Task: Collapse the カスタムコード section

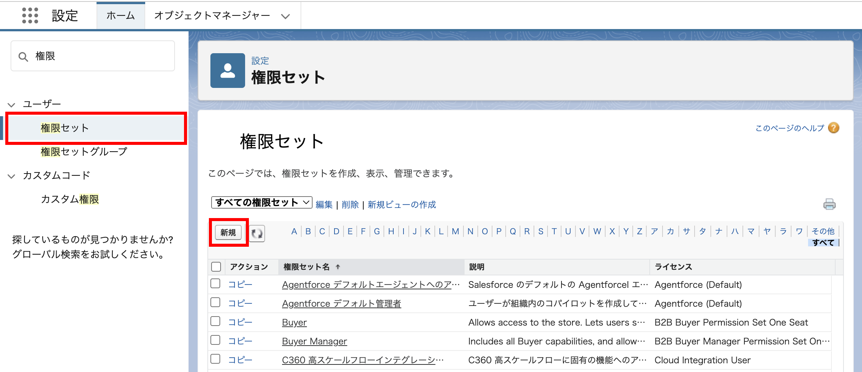Action: pyautogui.click(x=12, y=176)
